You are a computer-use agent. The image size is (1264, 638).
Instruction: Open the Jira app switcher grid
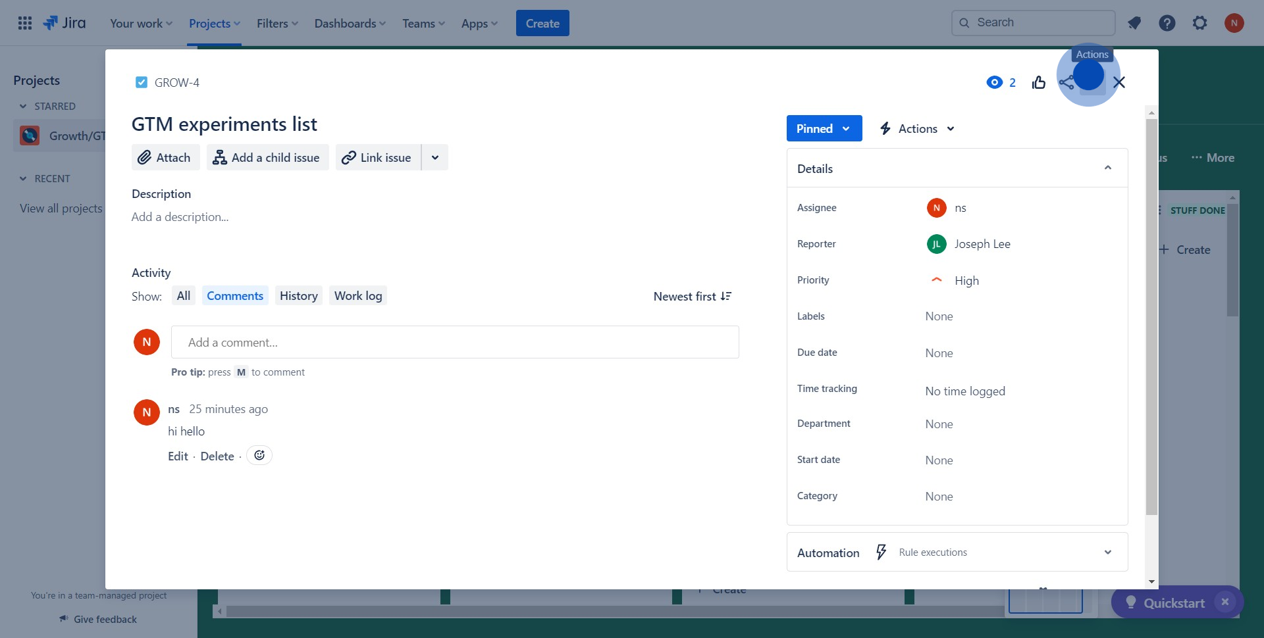tap(25, 23)
